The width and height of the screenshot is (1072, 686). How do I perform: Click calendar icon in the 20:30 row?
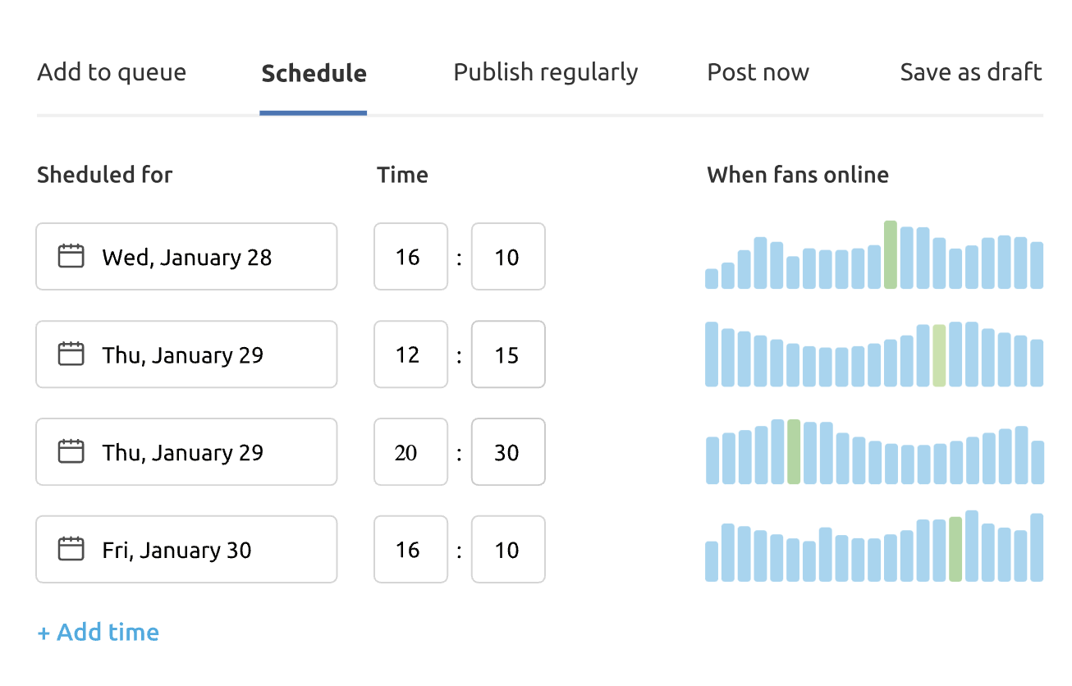coord(71,452)
